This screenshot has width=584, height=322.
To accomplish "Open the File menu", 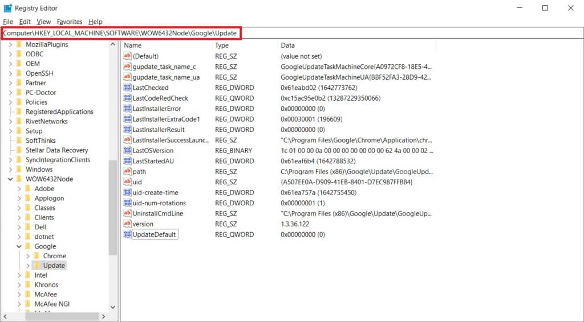I will click(x=8, y=22).
